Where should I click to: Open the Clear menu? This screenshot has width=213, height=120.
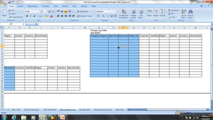[x=172, y=17]
